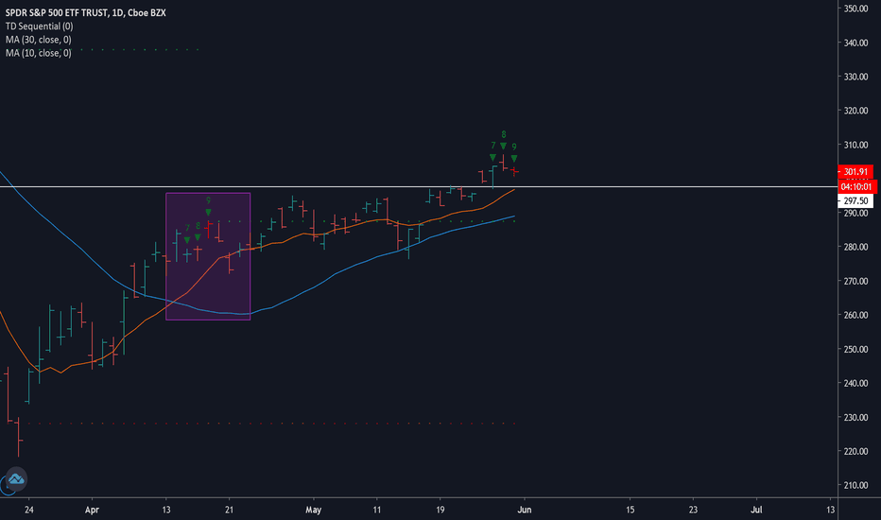
Task: Click the May date axis label
Action: [x=313, y=510]
